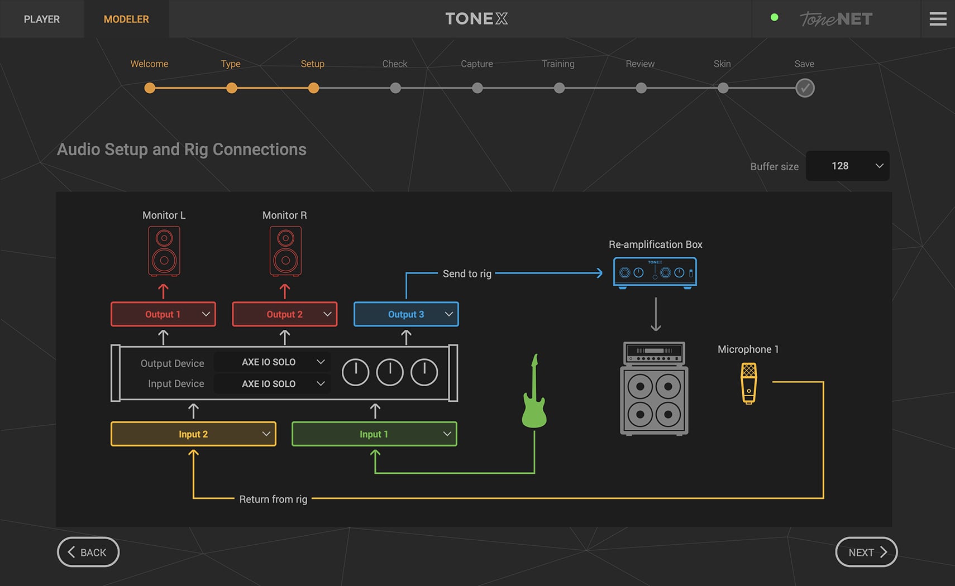Expand the Output 3 selector
Screen dimensions: 955x586
[x=406, y=314]
